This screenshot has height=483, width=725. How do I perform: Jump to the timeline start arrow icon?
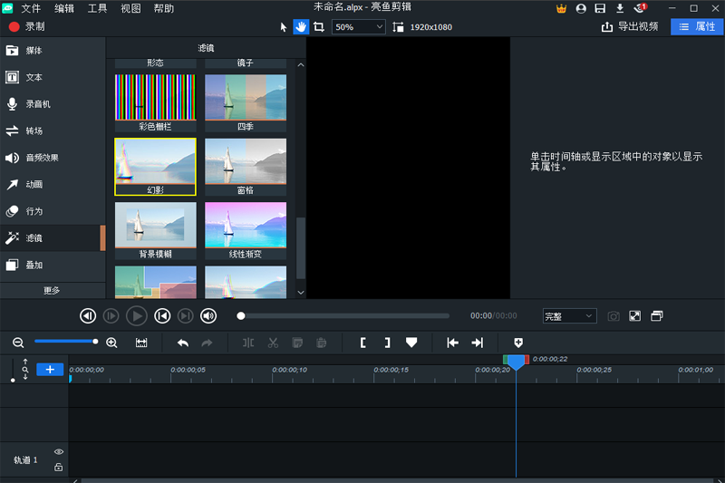pos(452,343)
